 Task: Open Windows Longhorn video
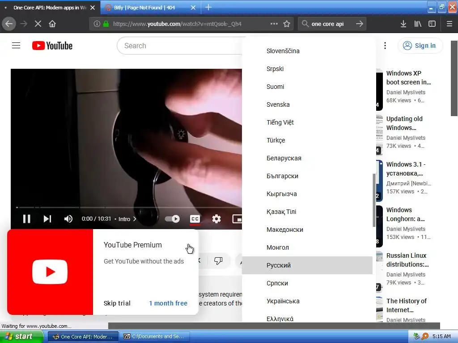[405, 214]
